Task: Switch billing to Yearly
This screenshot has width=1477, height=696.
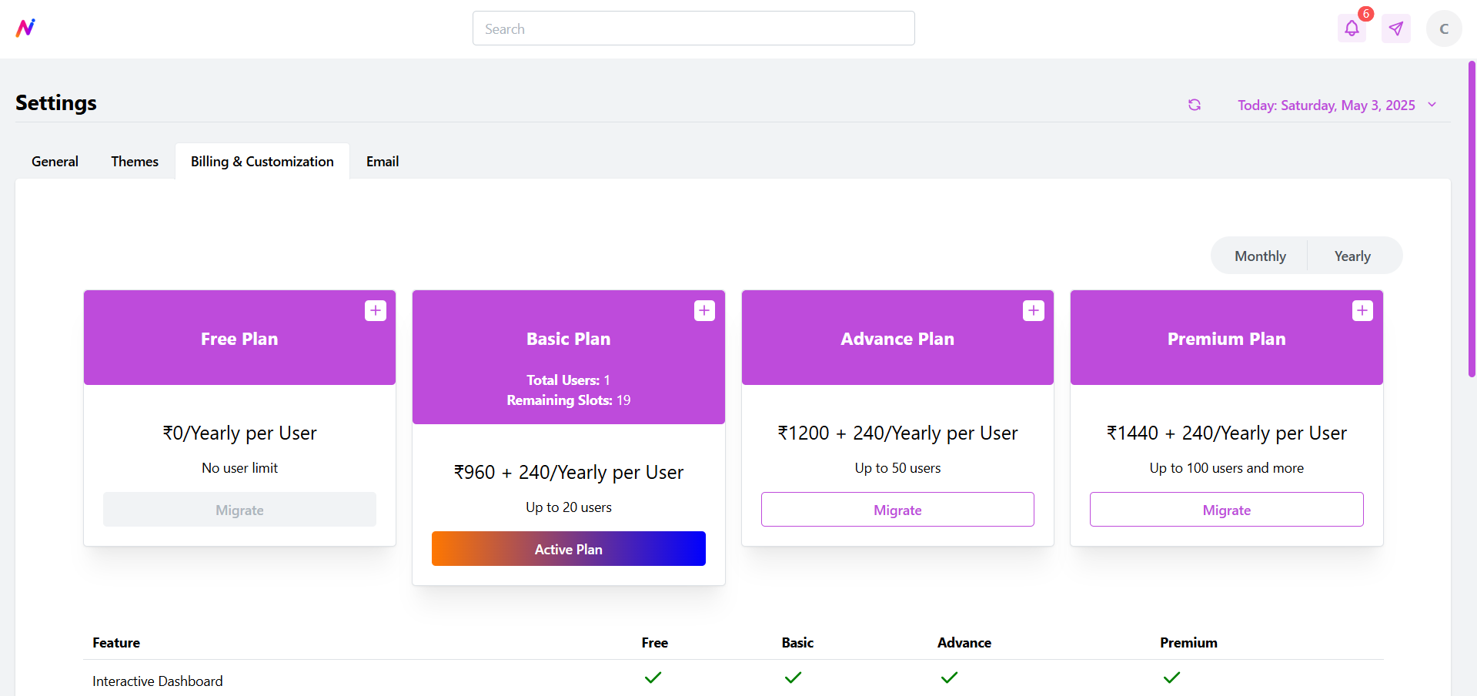Action: pos(1352,256)
